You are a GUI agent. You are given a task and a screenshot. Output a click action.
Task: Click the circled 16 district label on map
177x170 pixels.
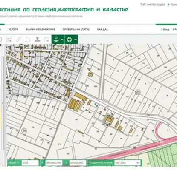pos(24,130)
